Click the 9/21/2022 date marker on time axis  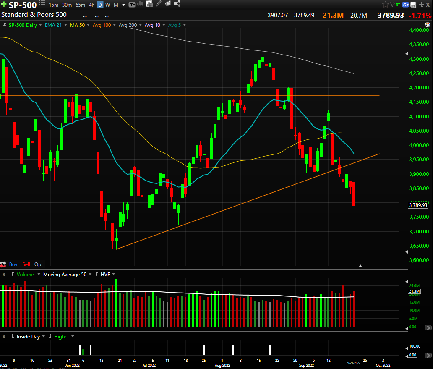pos(354,363)
